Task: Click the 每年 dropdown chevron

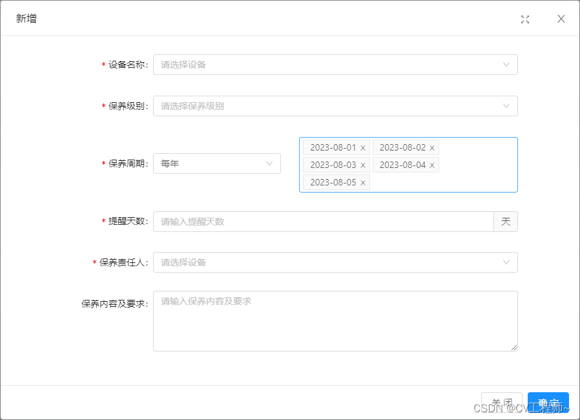Action: point(269,163)
